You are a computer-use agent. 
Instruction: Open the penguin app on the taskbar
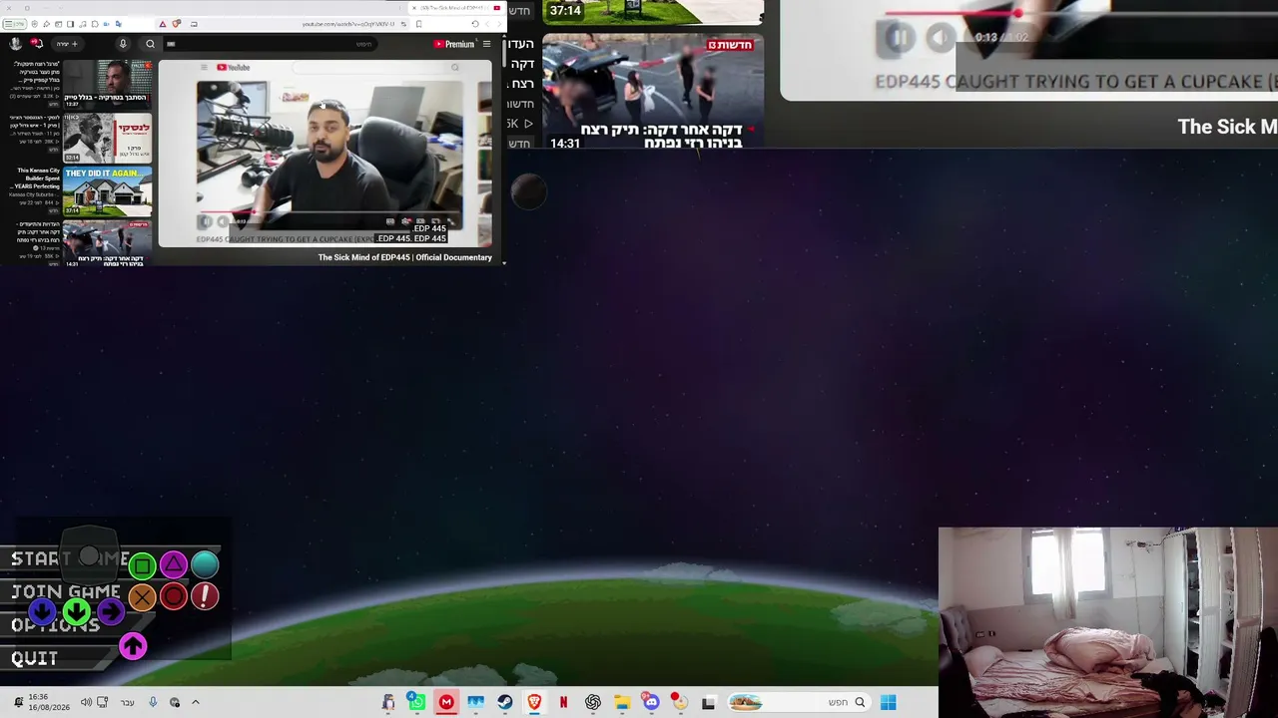(388, 702)
